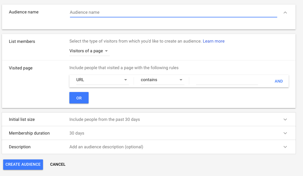The width and height of the screenshot is (303, 176).
Task: Open the URL rule type dropdown
Action: (102, 80)
